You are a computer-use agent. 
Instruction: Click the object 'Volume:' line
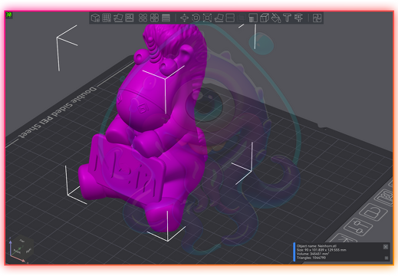tap(313, 254)
